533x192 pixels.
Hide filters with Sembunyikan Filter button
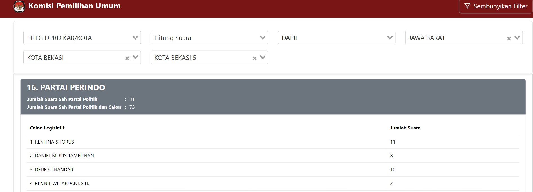pyautogui.click(x=496, y=6)
